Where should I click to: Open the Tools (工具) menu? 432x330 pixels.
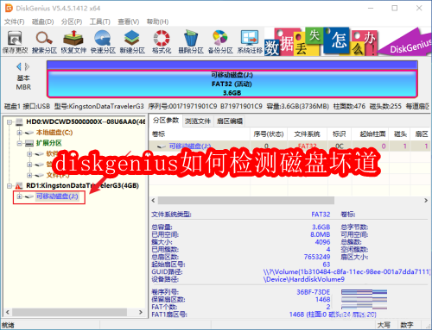100,22
